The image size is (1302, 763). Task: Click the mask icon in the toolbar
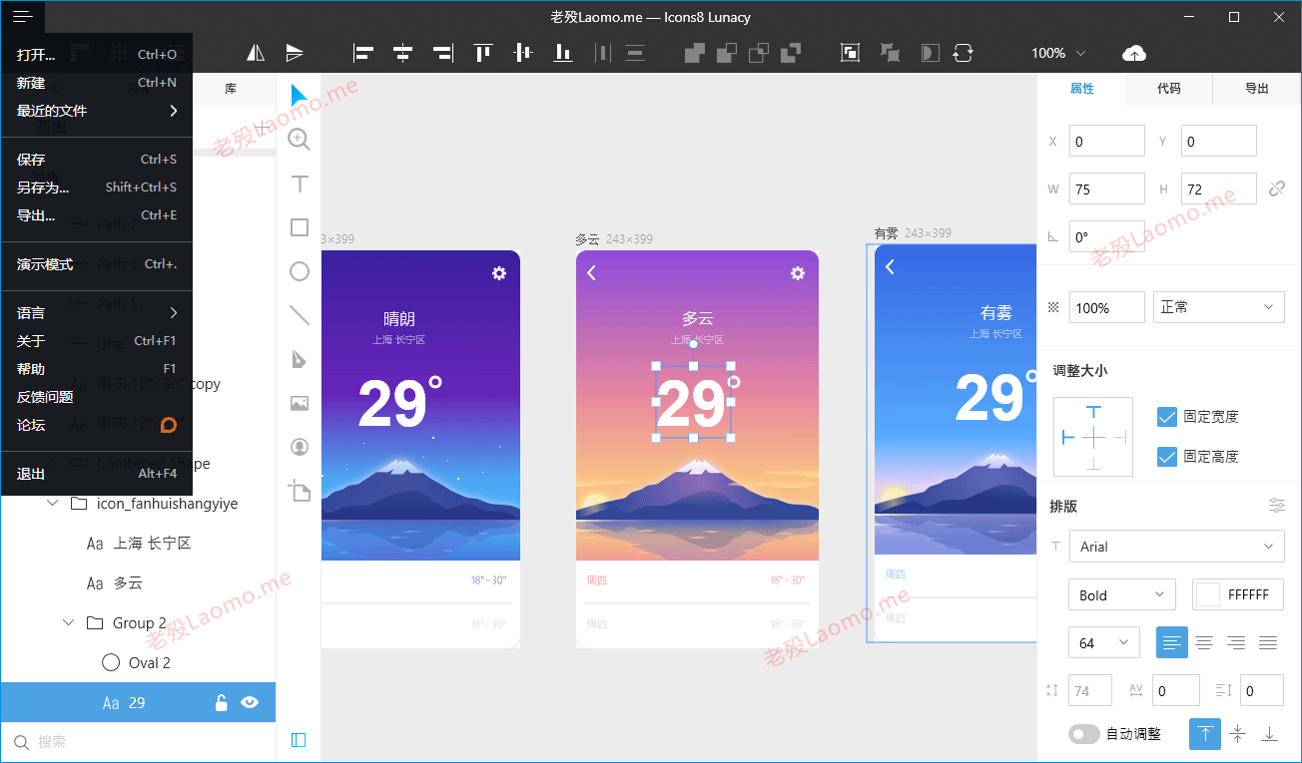click(x=931, y=53)
